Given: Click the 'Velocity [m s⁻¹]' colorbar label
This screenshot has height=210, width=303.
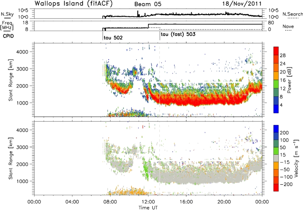Looking at the screenshot, I should [x=296, y=158].
